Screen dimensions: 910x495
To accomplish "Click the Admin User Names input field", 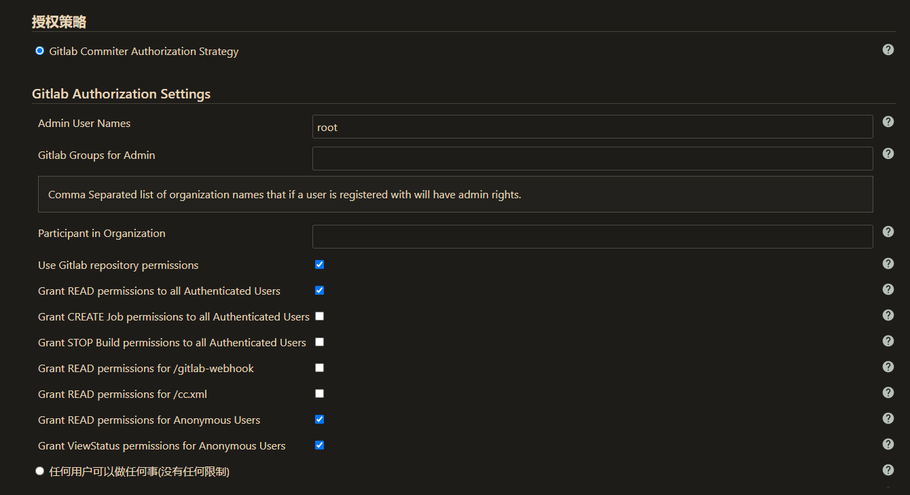I will (592, 127).
